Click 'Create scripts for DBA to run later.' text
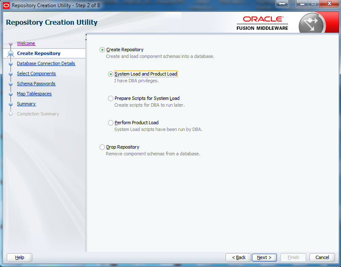341x267 pixels. pos(150,105)
